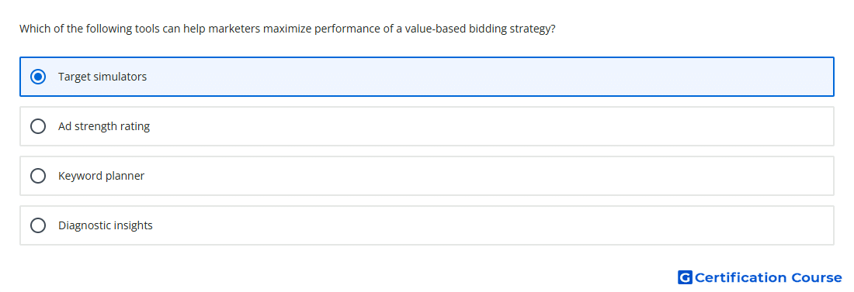
Task: Click blank area of Diagnostic insights option box
Action: point(490,225)
